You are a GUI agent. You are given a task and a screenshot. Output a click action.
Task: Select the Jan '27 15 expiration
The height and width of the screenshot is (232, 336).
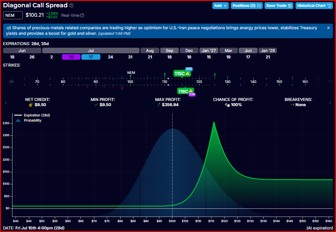209,57
